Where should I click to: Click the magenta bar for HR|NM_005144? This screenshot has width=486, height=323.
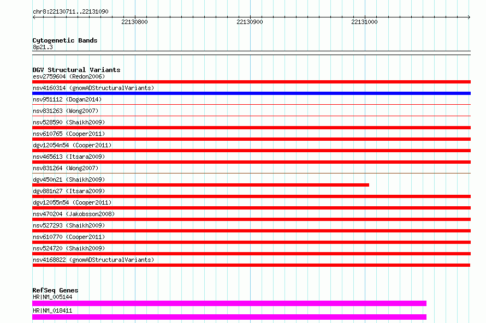tap(229, 303)
